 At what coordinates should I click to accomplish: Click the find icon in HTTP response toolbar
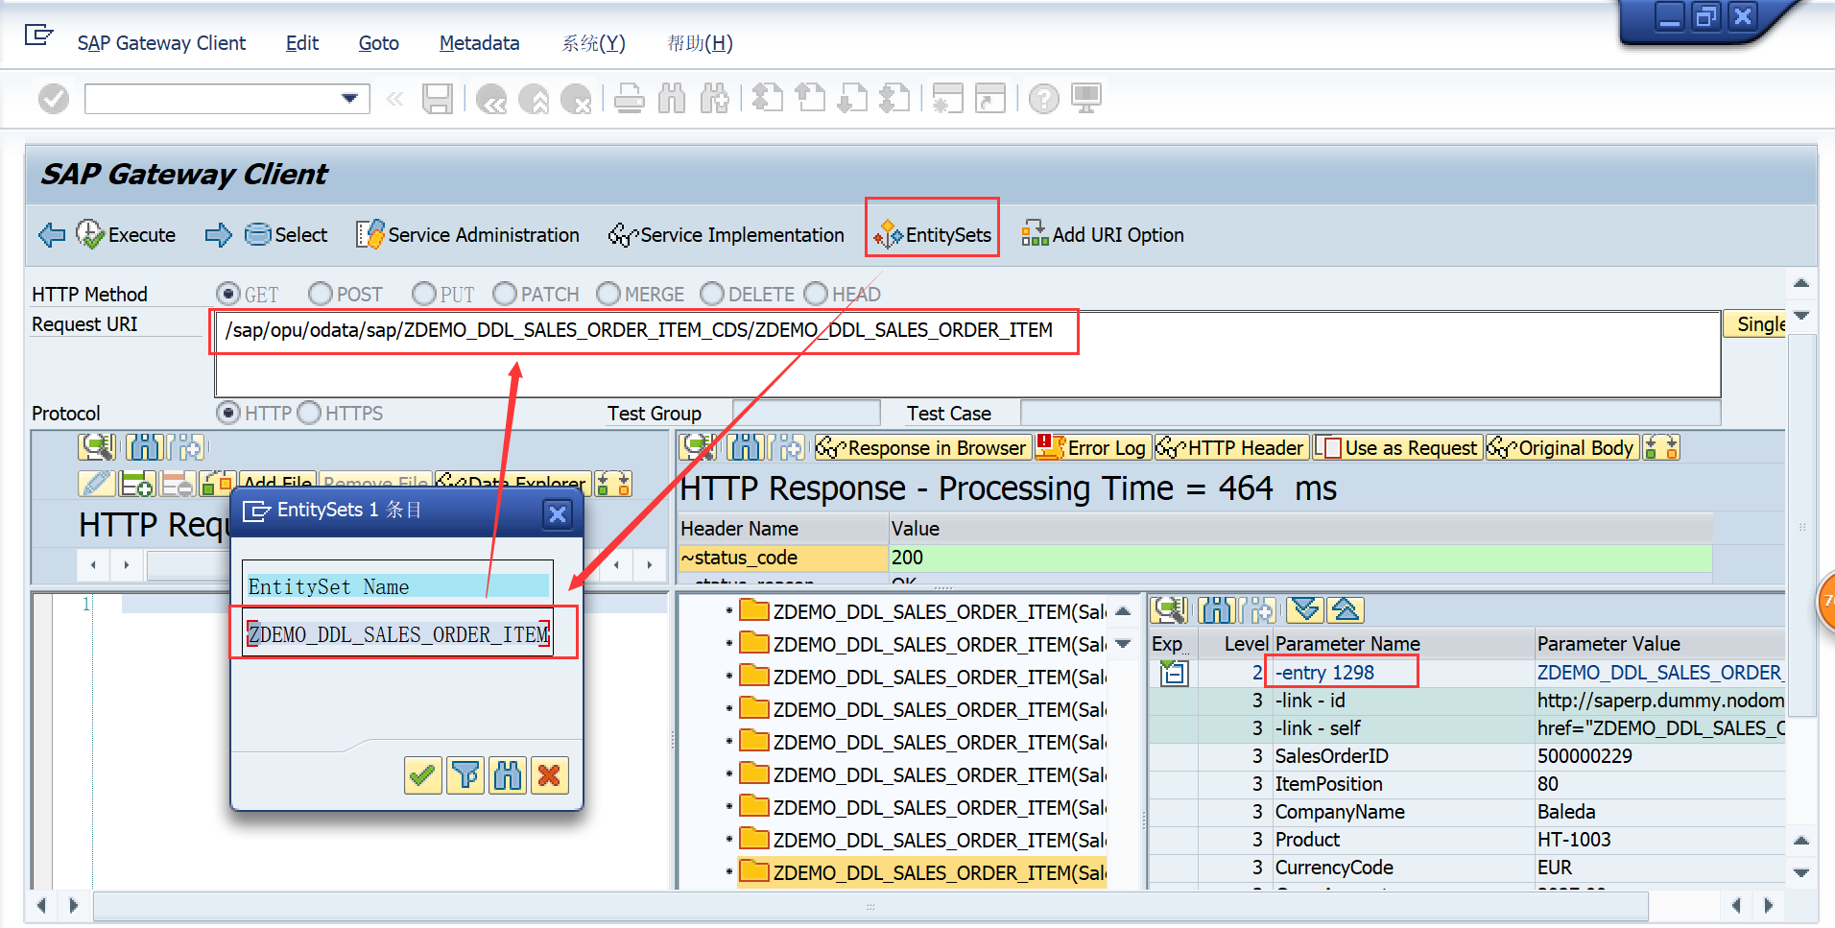click(745, 447)
